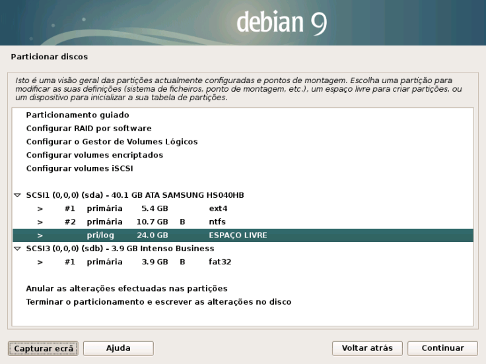Select Configurar RAID por software
The width and height of the screenshot is (486, 364).
88,129
